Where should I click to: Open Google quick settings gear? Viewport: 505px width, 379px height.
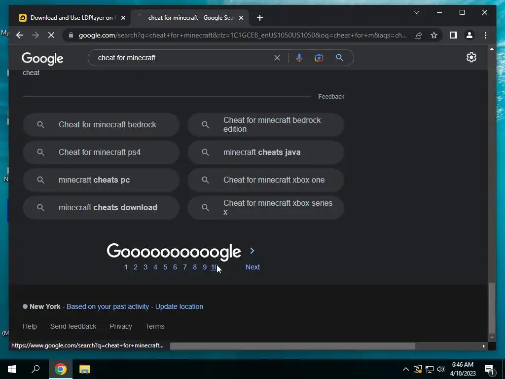point(471,57)
